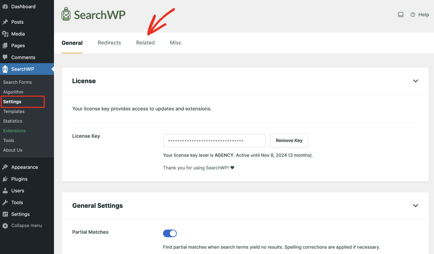Click the Help question mark icon
The height and width of the screenshot is (254, 434).
pyautogui.click(x=413, y=15)
